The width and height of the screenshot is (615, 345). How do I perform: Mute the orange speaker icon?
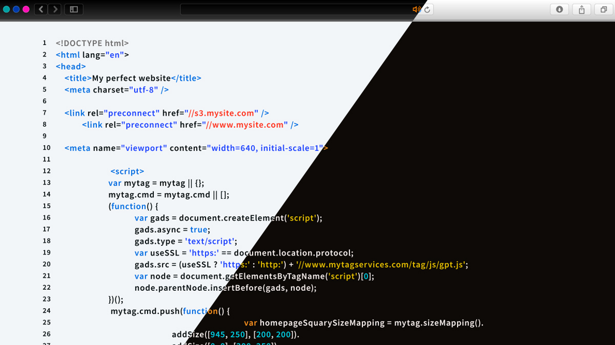tap(416, 9)
